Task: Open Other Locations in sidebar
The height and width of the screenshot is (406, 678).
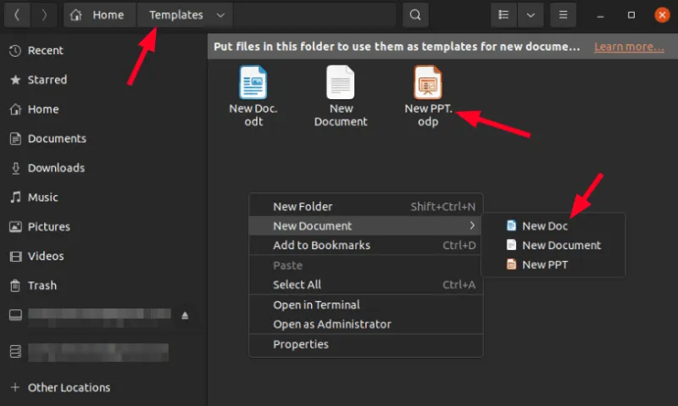Action: (69, 387)
